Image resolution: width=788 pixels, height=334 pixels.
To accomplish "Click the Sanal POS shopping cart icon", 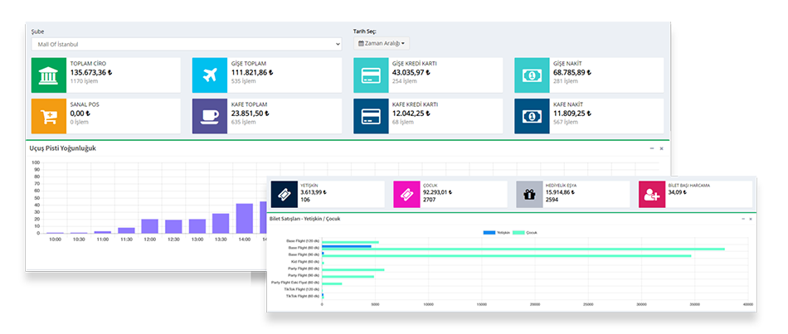I will [48, 116].
